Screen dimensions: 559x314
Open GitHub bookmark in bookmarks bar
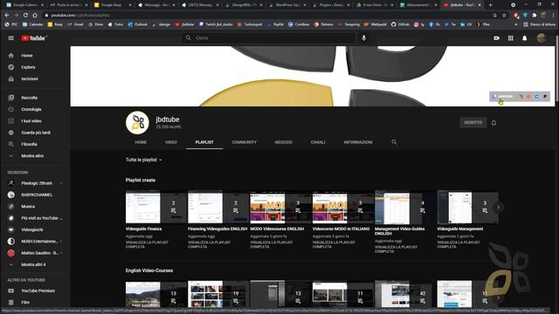[400, 24]
